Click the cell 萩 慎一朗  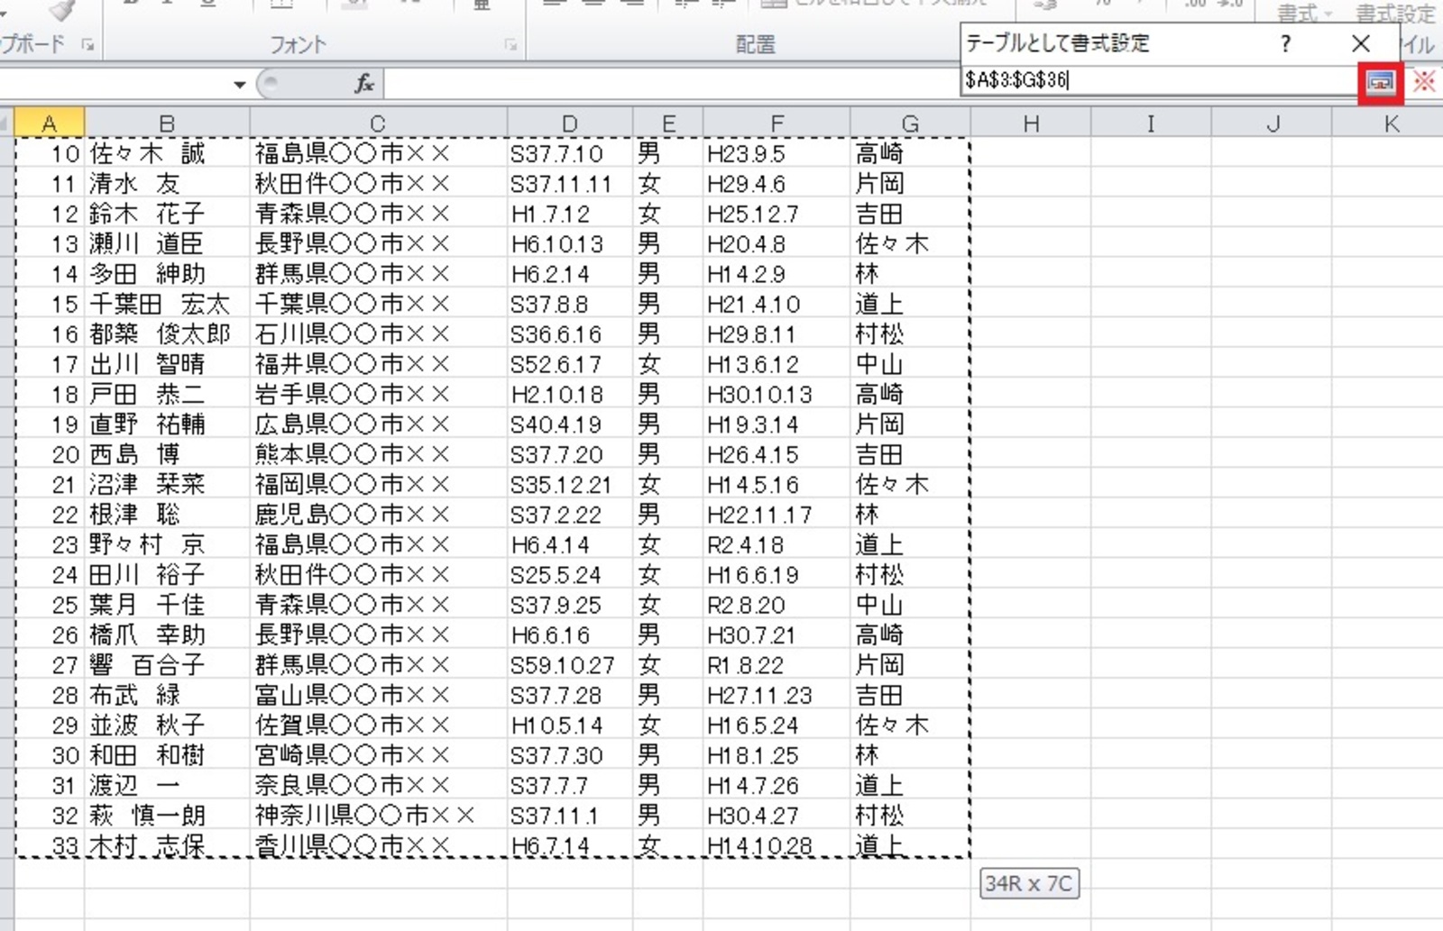(167, 816)
